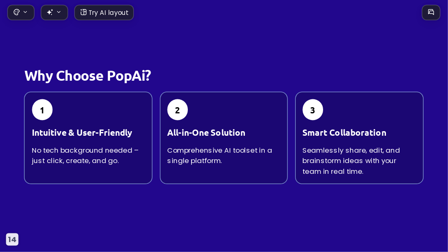Viewport: 448px width, 252px height.
Task: Select the Why Choose PopAi? title
Action: [x=88, y=76]
